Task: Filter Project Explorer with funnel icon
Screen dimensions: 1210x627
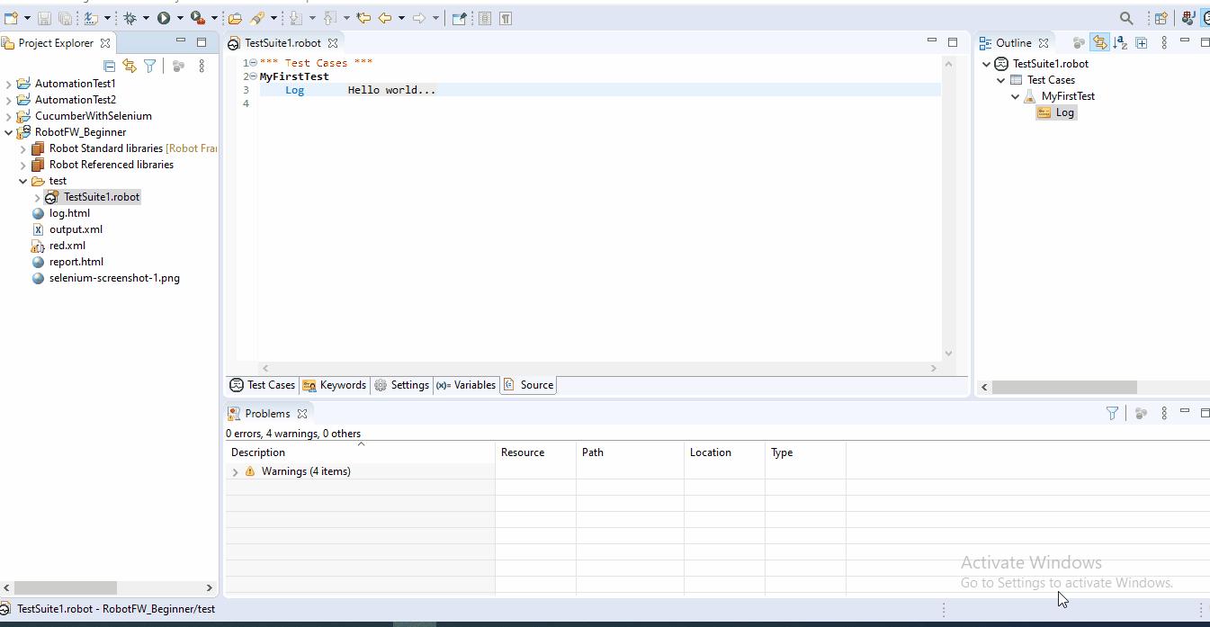Action: (x=150, y=66)
